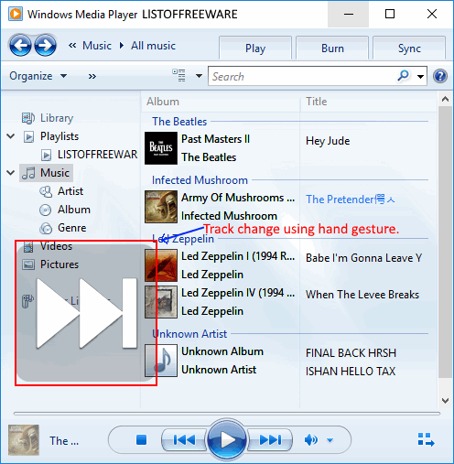Click the Artist icon under Music
This screenshot has height=464, width=454.
pos(46,191)
